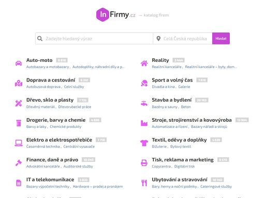The width and height of the screenshot is (265, 198).
Task: Open the Celá Česká republika location field
Action: pyautogui.click(x=183, y=39)
